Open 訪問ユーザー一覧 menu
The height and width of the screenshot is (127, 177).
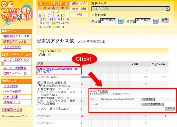click(x=15, y=73)
